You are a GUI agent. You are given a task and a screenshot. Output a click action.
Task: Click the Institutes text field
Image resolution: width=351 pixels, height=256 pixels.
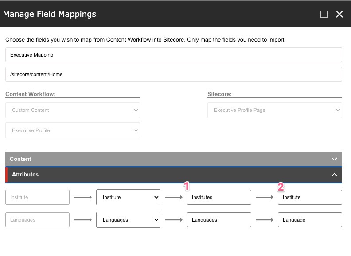(x=219, y=197)
